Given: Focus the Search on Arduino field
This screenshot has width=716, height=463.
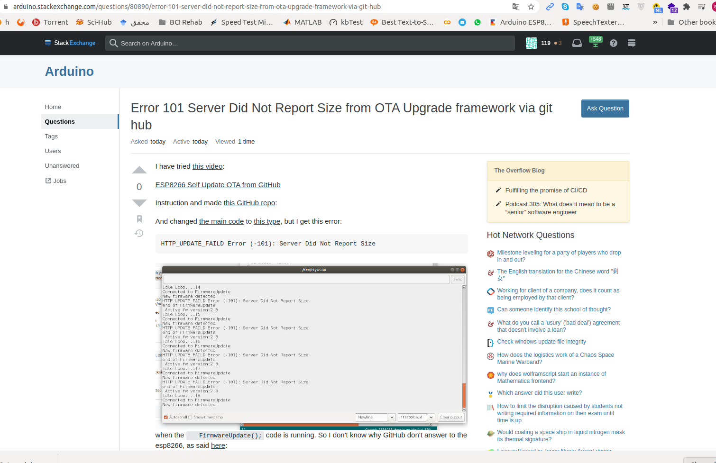Looking at the screenshot, I should (310, 43).
